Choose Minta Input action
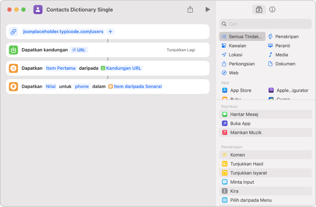The height and width of the screenshot is (207, 316). [265, 182]
